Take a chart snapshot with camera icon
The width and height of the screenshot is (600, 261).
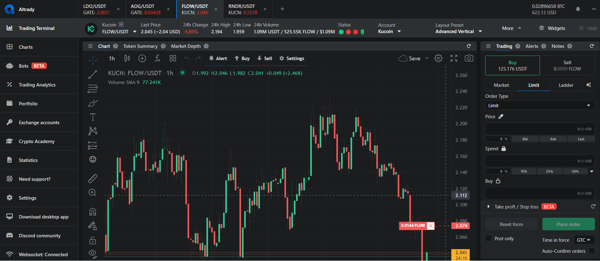469,58
